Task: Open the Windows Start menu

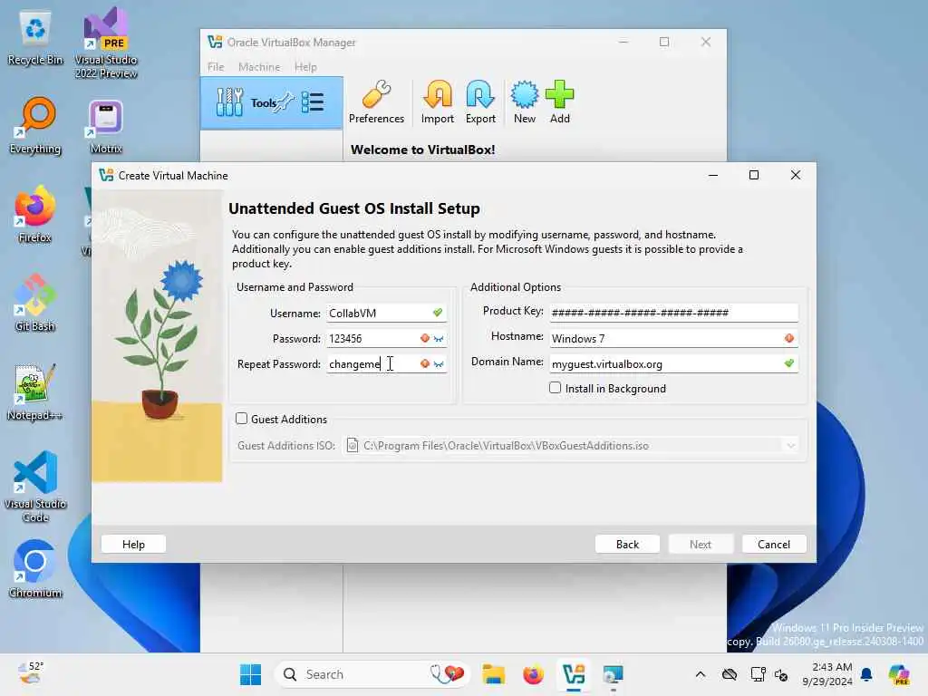Action: coord(251,674)
